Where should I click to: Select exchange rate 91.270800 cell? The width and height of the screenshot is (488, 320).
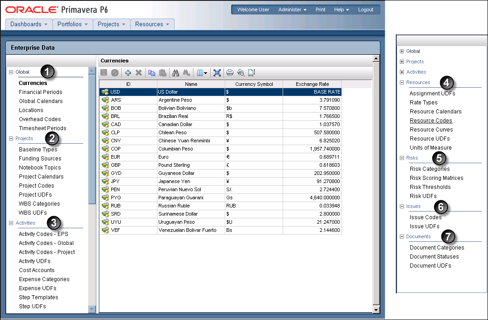coord(312,181)
